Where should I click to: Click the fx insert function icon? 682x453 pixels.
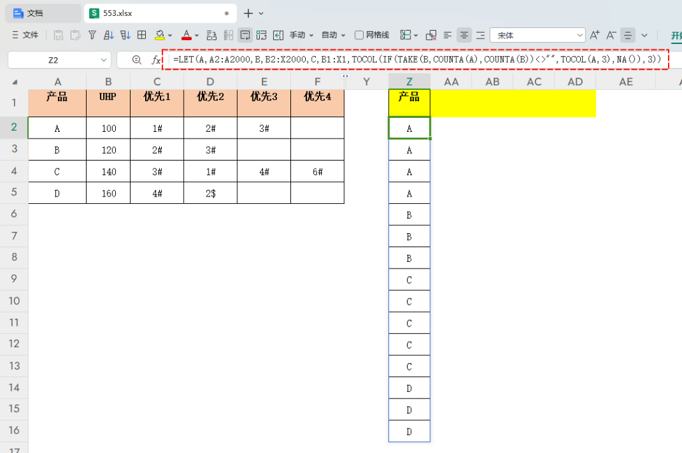point(156,60)
